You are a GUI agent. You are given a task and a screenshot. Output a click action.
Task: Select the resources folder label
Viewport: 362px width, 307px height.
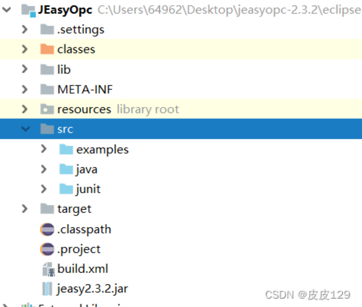[84, 109]
